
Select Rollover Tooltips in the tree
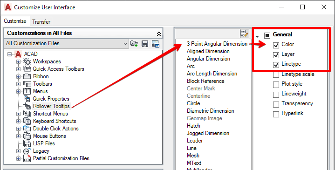[x=51, y=106]
